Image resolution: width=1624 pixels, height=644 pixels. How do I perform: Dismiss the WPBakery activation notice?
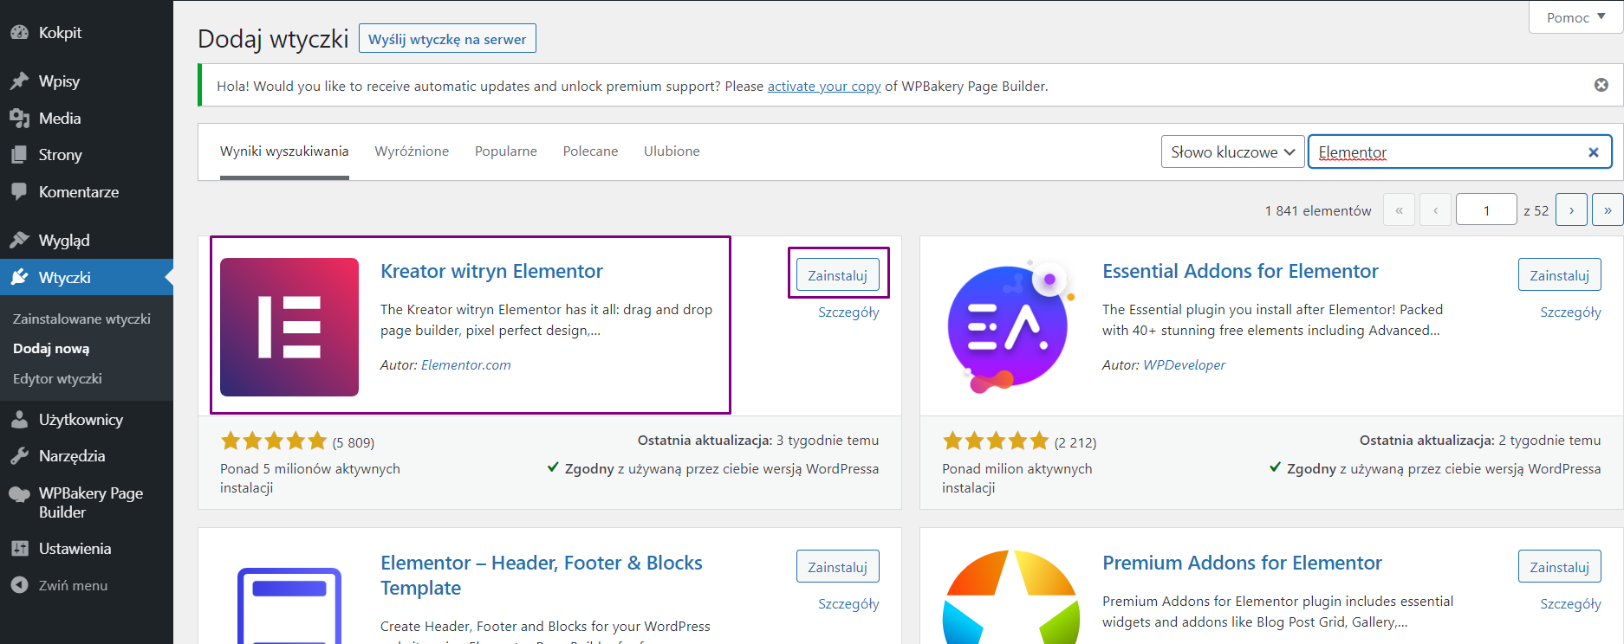click(x=1601, y=85)
